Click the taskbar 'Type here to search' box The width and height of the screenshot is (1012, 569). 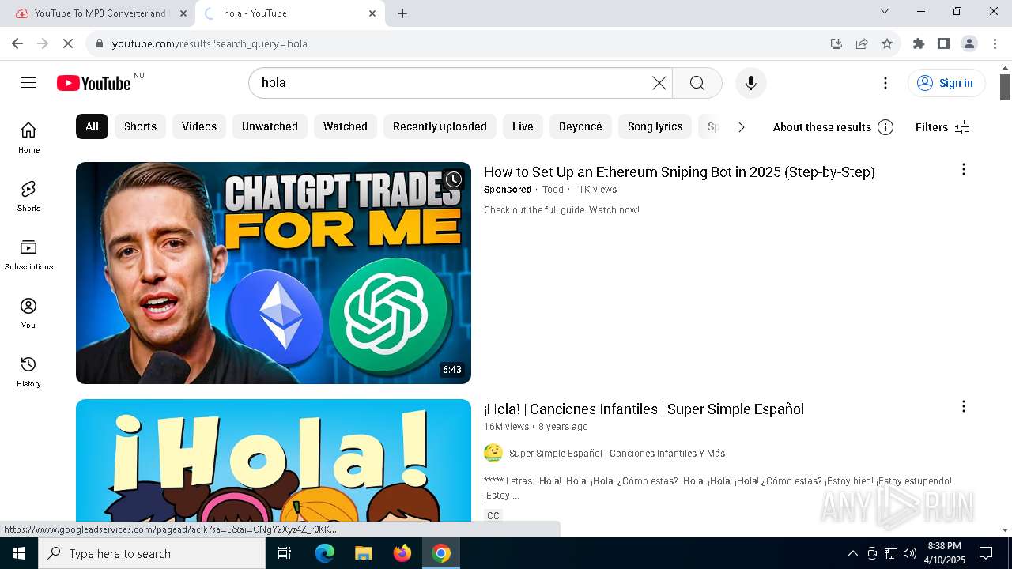click(152, 553)
